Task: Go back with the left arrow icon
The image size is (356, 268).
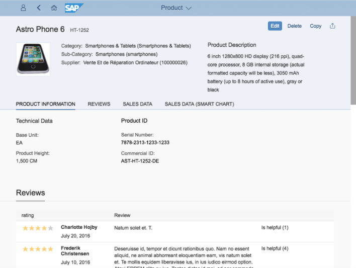Action: pos(39,8)
